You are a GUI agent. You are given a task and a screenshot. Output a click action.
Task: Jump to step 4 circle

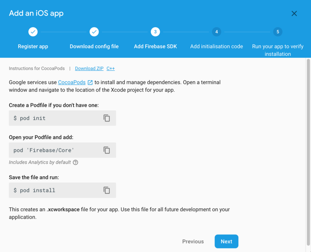tap(217, 32)
